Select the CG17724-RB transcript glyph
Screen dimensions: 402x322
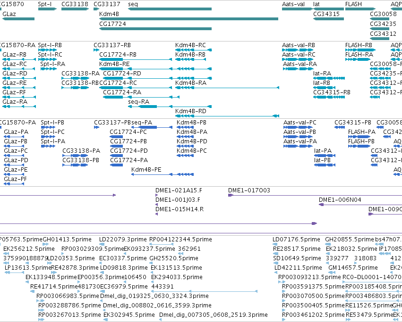click(x=136, y=59)
